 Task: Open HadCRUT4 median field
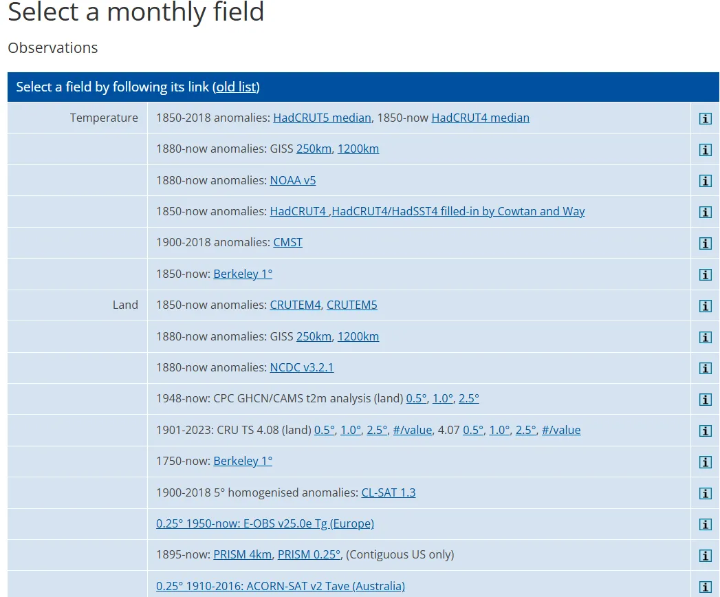click(480, 118)
